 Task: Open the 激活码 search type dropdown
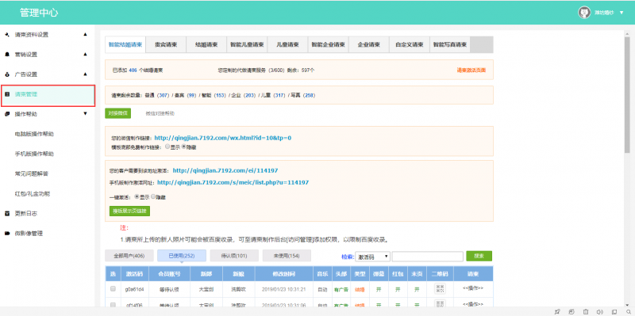372,256
